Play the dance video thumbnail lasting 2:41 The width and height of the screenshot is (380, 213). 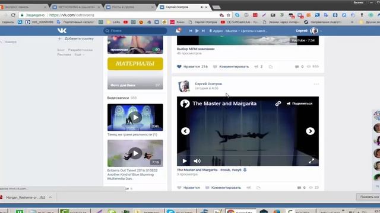pyautogui.click(x=135, y=117)
